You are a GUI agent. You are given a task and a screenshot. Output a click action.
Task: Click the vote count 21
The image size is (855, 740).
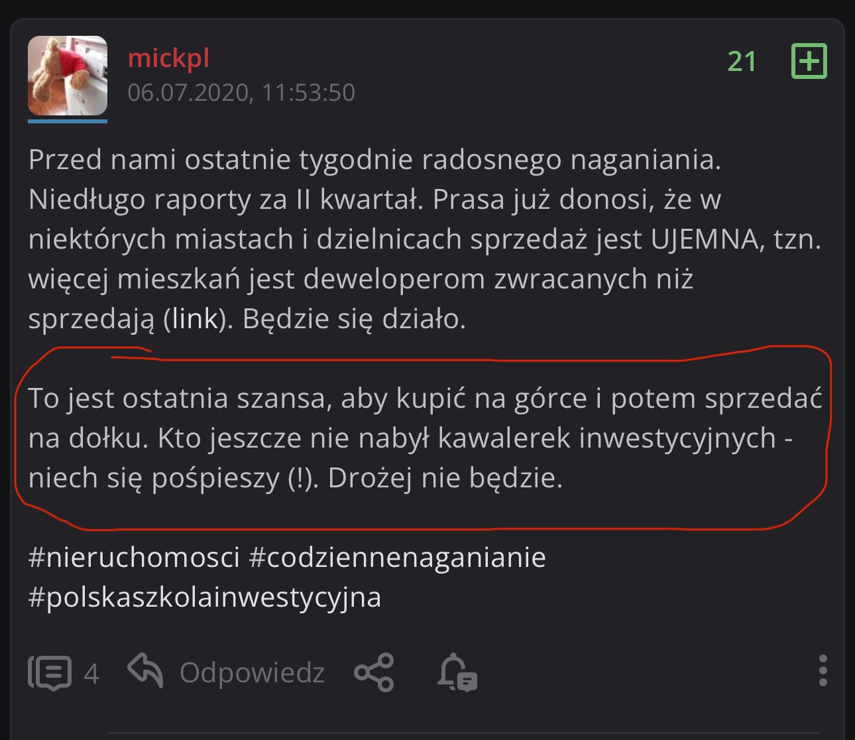(742, 62)
